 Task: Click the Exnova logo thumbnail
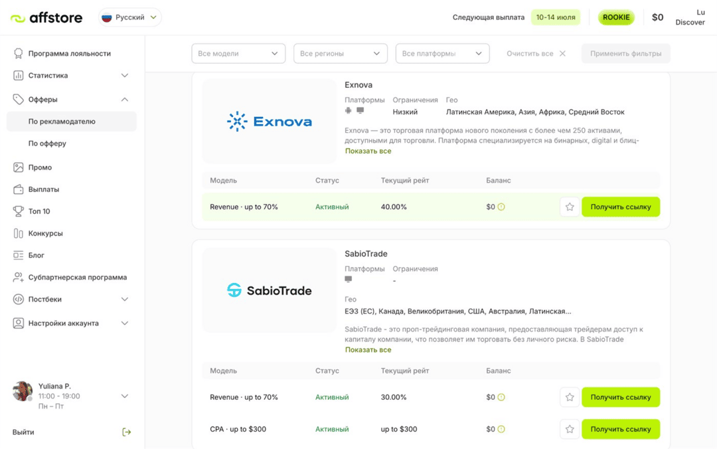tap(270, 122)
